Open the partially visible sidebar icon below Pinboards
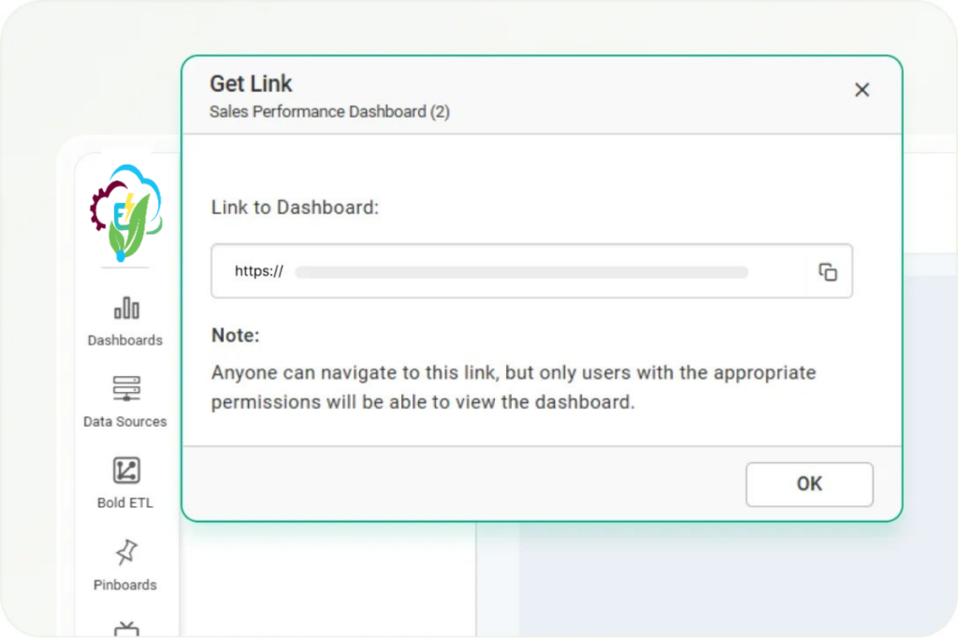The height and width of the screenshot is (639, 958). 126,629
